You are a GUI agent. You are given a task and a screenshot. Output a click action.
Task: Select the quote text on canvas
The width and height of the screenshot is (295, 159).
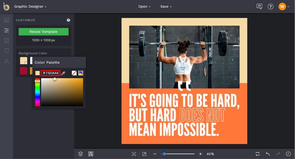[x=184, y=115]
